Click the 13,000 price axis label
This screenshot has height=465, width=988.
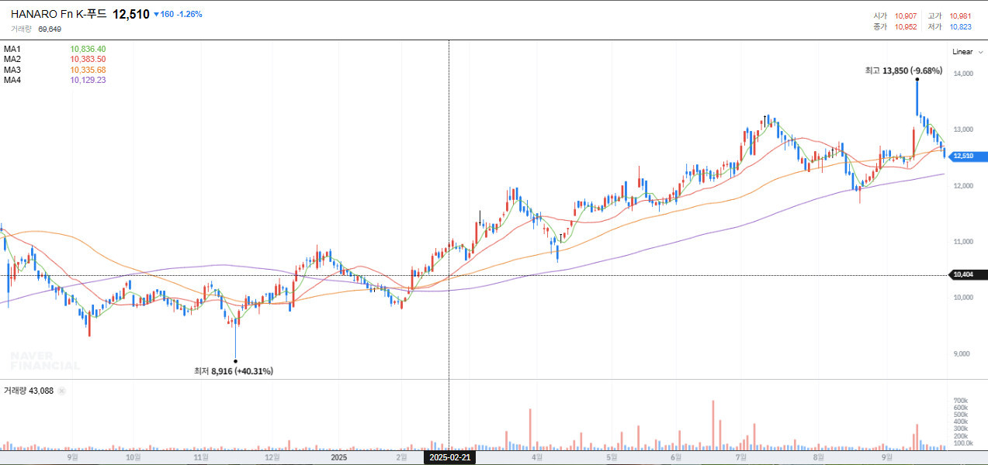coord(963,129)
